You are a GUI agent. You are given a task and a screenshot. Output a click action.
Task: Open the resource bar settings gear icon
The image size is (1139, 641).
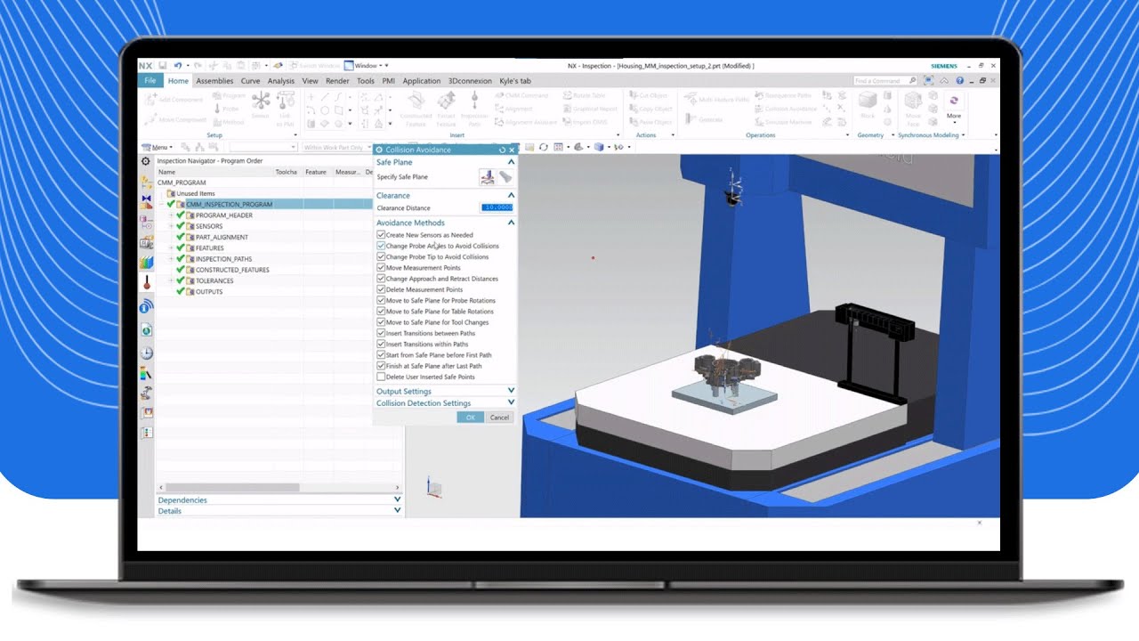pos(146,161)
